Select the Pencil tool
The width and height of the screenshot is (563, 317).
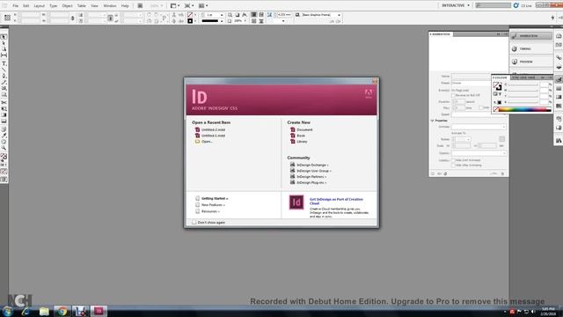click(x=4, y=82)
